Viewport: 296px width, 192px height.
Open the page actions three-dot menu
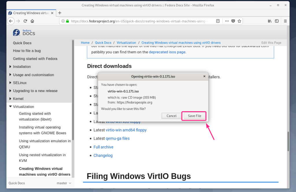click(x=227, y=21)
